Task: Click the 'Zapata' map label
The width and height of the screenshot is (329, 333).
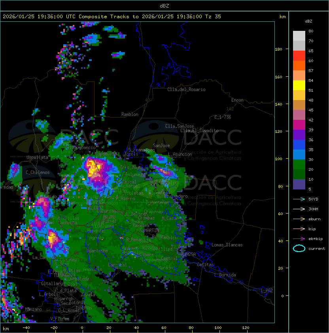Action: [88, 295]
